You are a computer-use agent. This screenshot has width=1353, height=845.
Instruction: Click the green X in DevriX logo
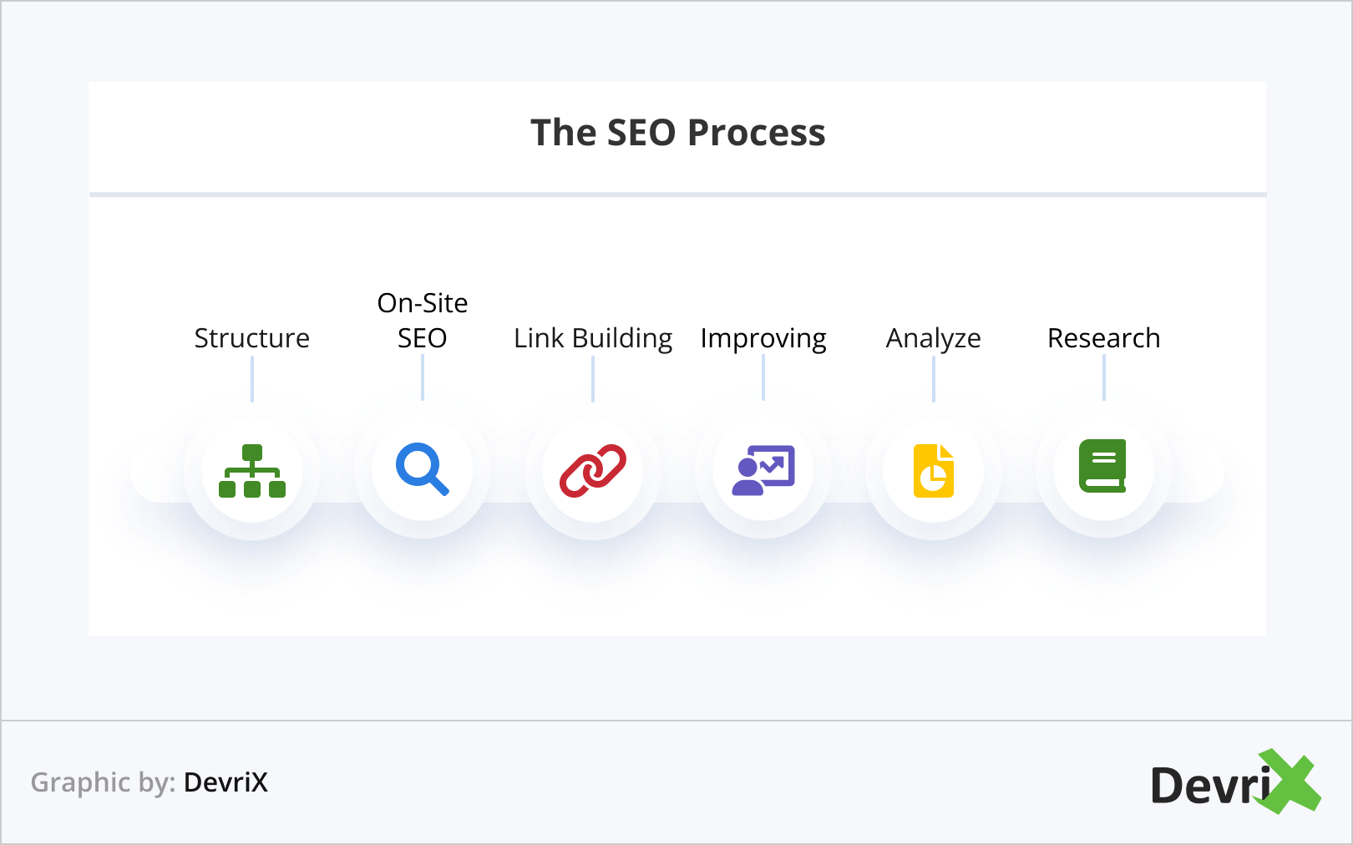click(1291, 782)
